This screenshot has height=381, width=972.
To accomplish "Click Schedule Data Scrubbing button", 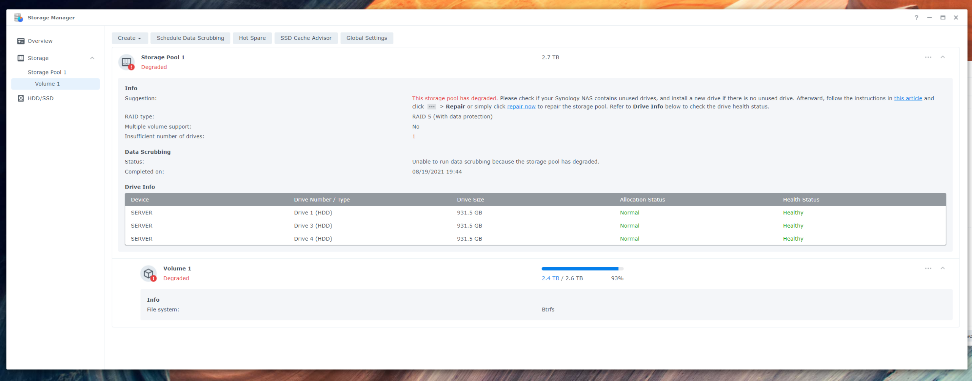I will 190,38.
